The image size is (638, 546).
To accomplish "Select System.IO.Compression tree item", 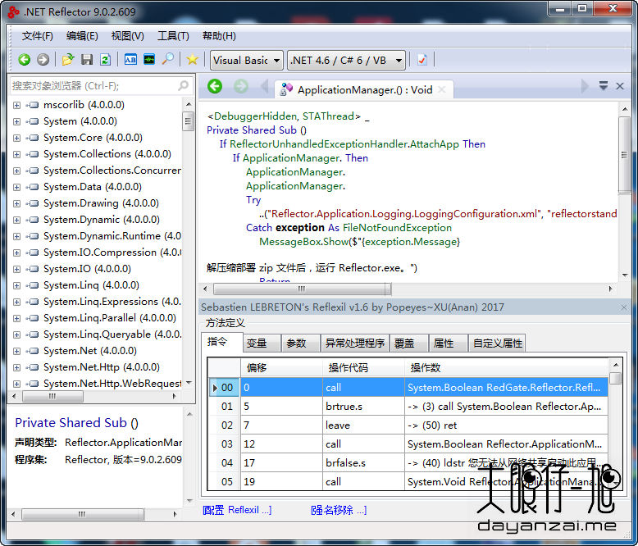I will (112, 253).
